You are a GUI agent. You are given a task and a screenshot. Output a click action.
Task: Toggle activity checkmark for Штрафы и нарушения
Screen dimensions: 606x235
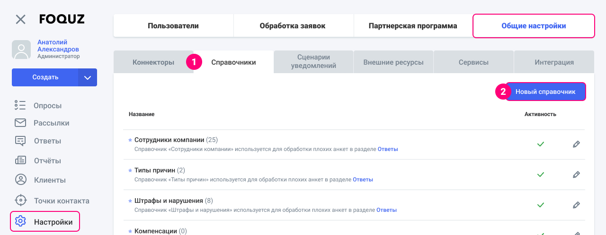[541, 205]
